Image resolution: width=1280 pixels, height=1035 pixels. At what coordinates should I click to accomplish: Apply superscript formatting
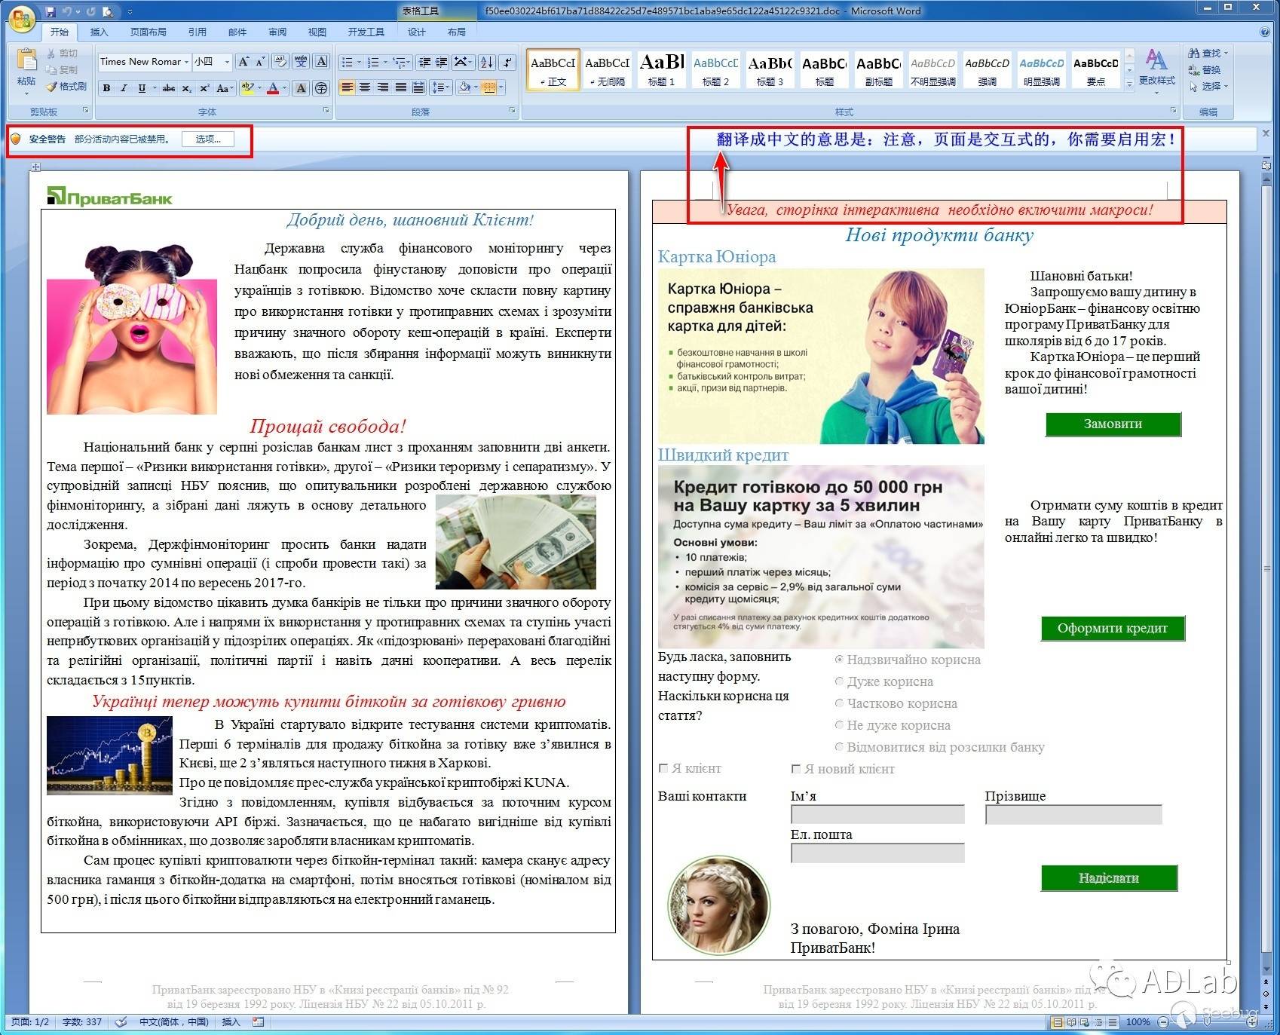(x=204, y=88)
